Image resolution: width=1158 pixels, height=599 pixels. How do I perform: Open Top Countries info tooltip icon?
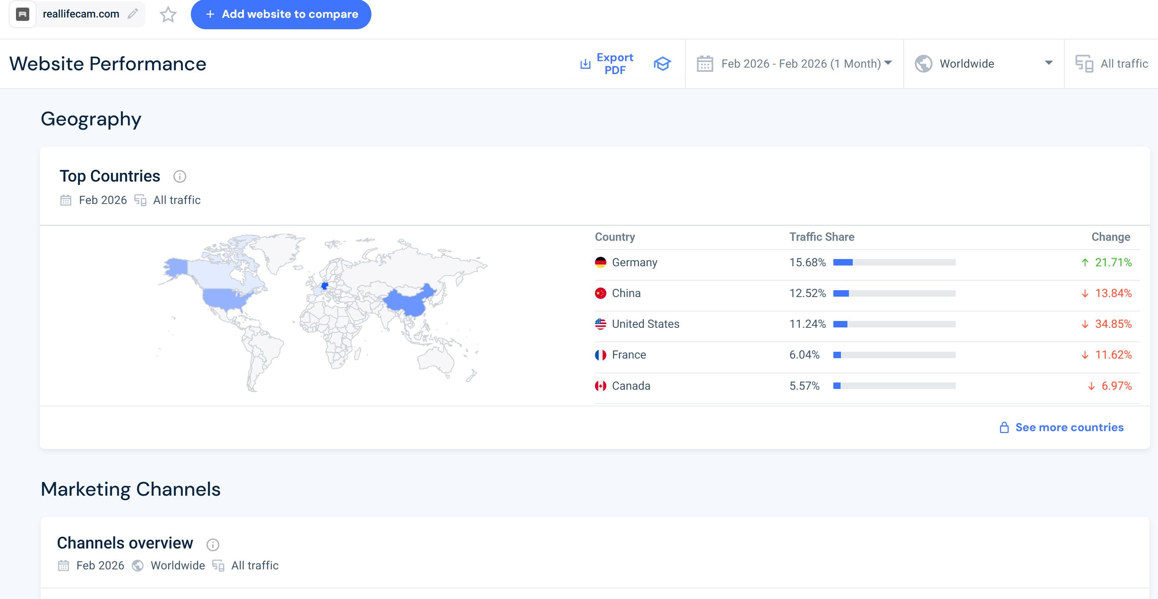coord(180,177)
